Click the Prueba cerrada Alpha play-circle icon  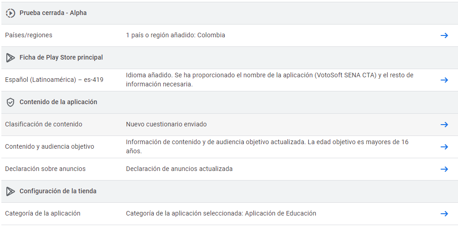10,13
